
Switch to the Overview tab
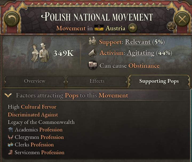[x=35, y=81]
